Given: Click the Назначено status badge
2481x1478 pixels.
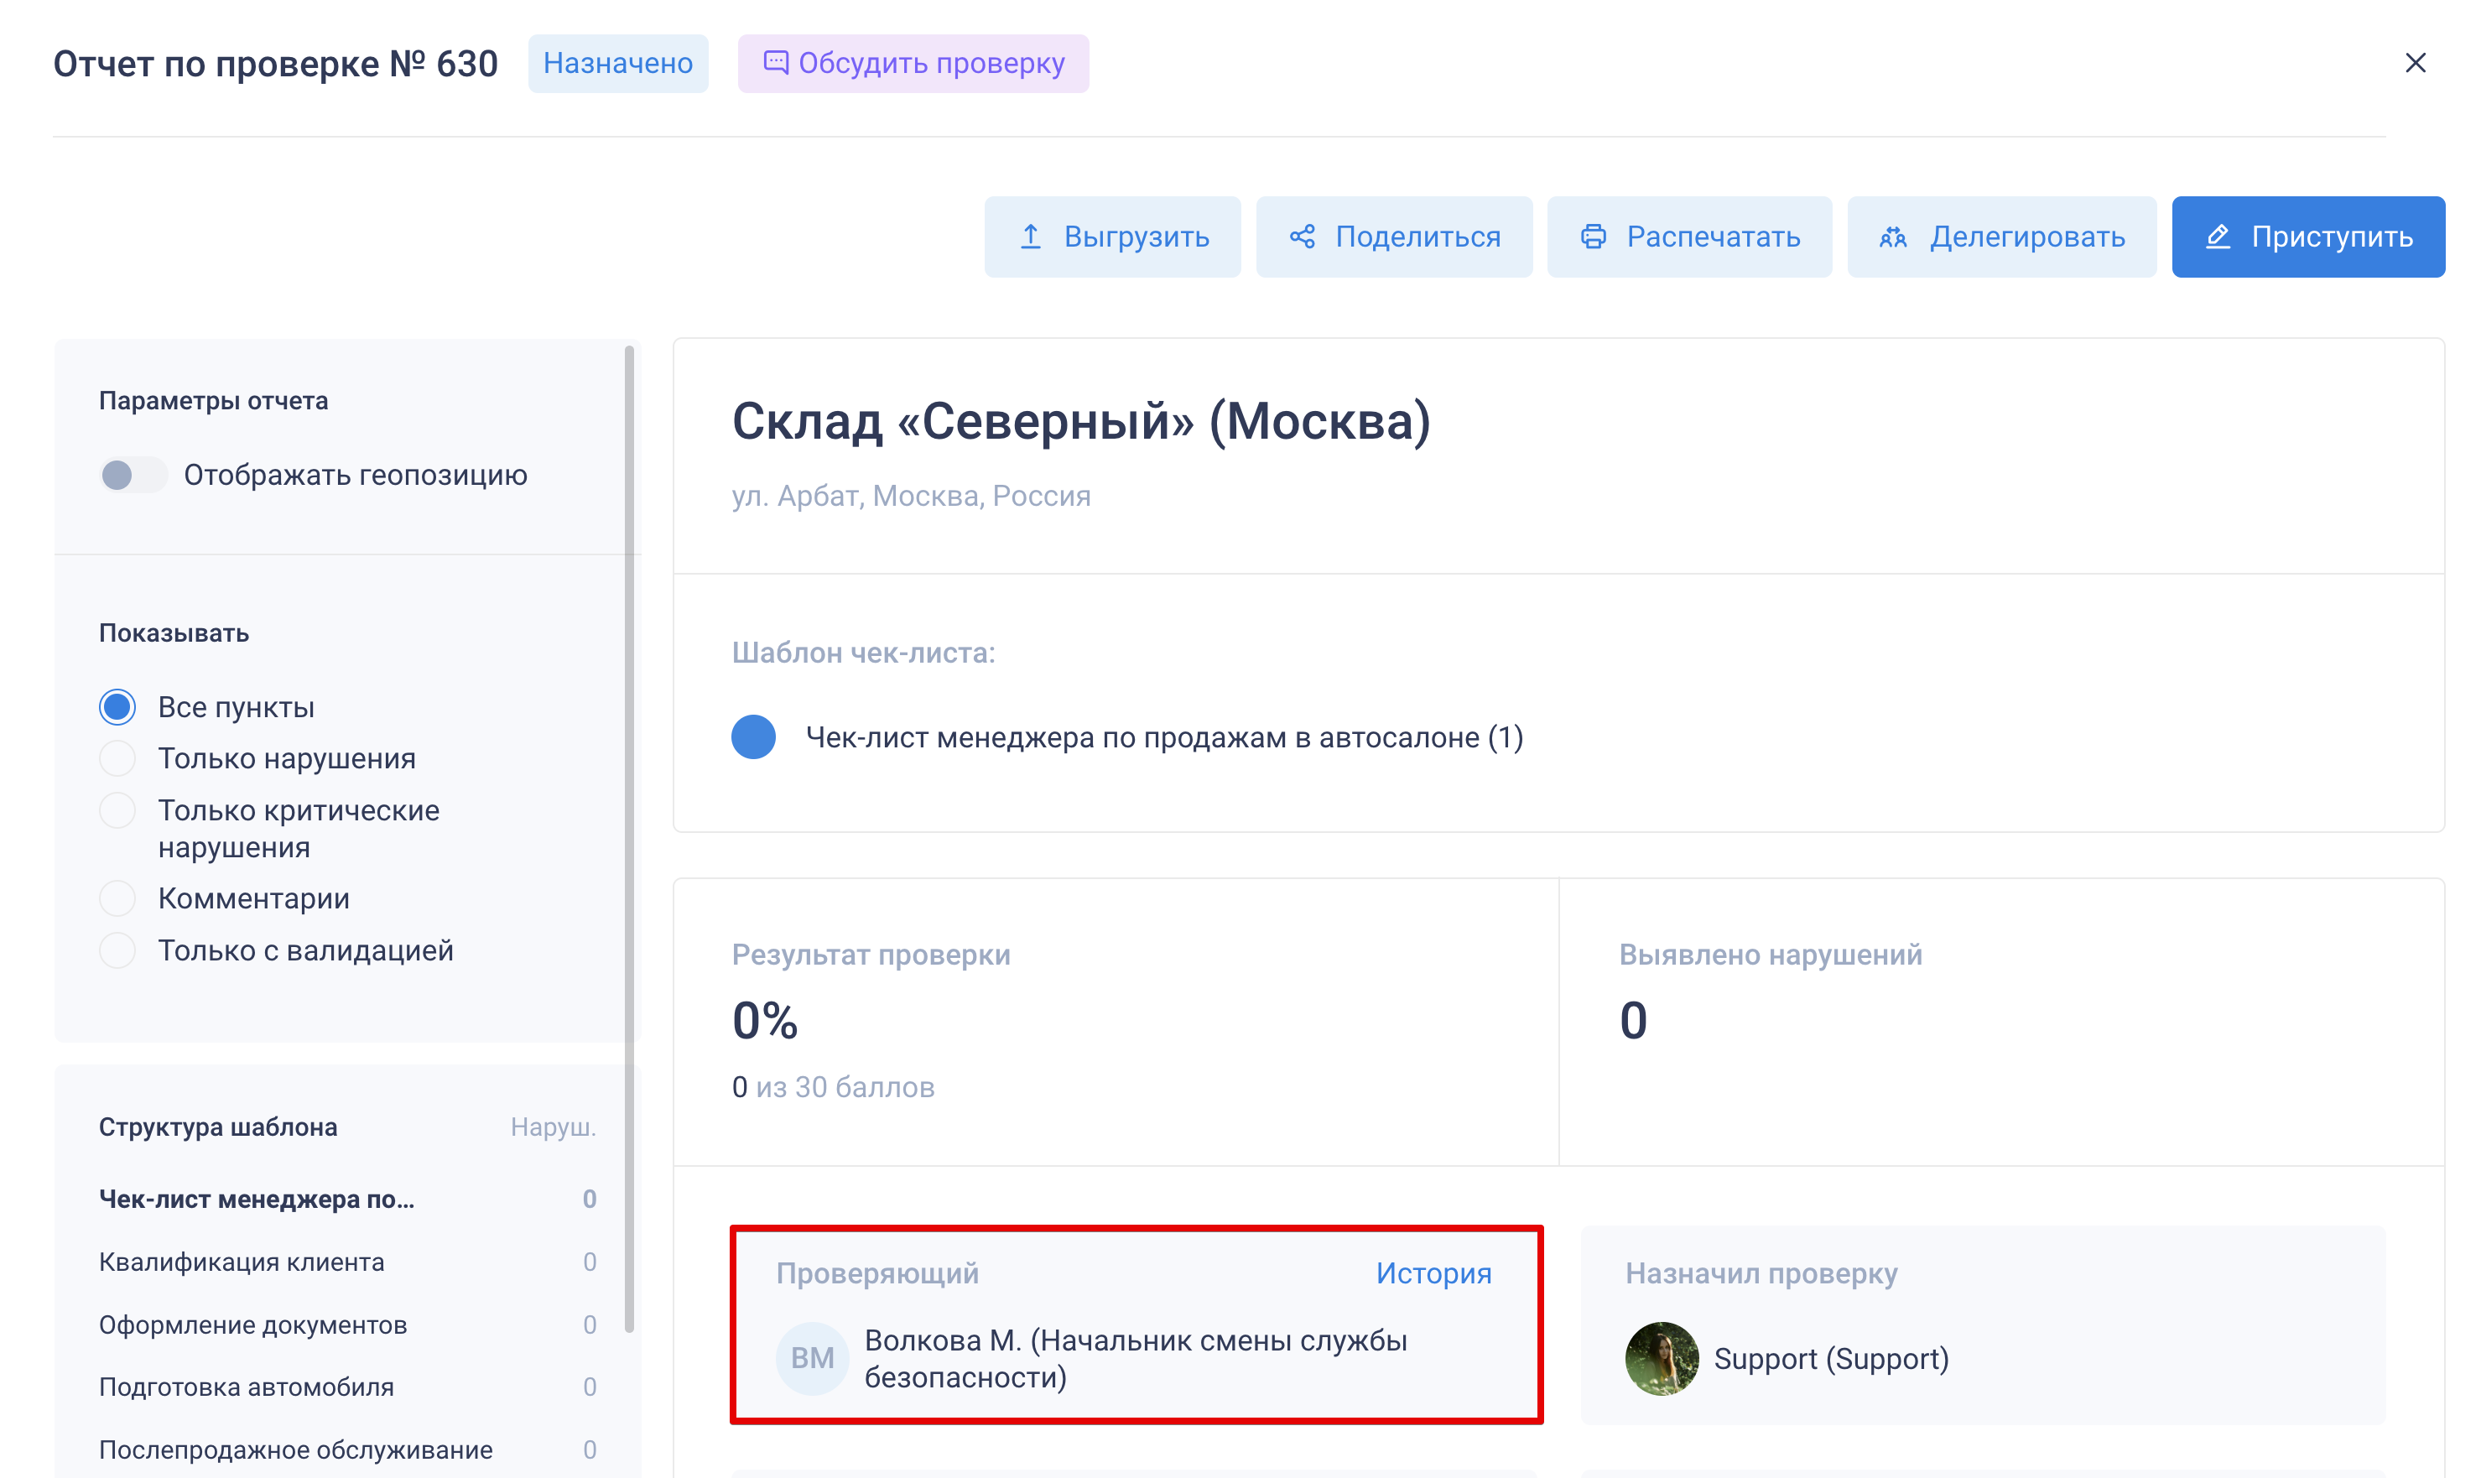Looking at the screenshot, I should (x=617, y=64).
